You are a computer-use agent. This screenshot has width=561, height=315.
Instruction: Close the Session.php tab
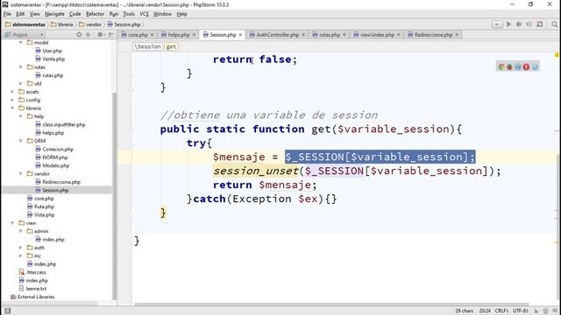click(240, 35)
